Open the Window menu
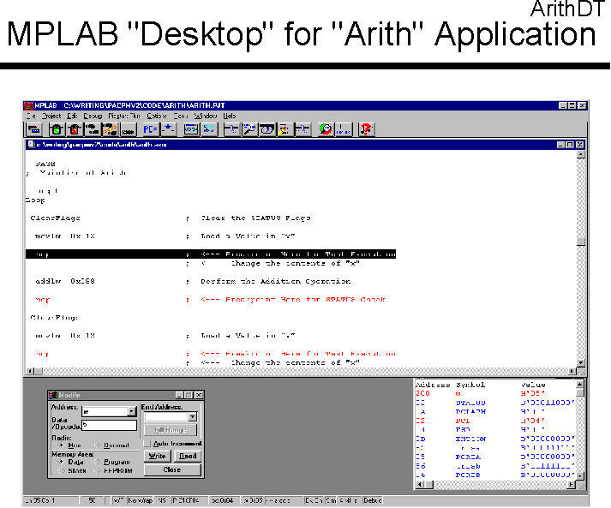 click(x=206, y=116)
